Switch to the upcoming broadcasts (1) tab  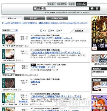(34, 18)
